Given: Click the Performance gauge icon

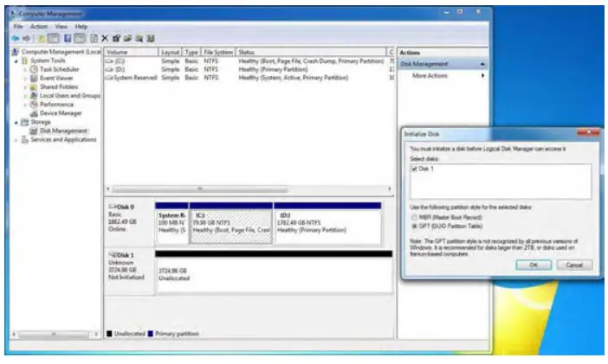Looking at the screenshot, I should coord(34,105).
